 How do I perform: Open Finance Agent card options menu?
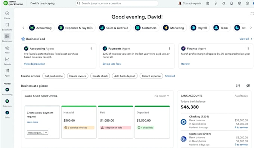(x=248, y=48)
